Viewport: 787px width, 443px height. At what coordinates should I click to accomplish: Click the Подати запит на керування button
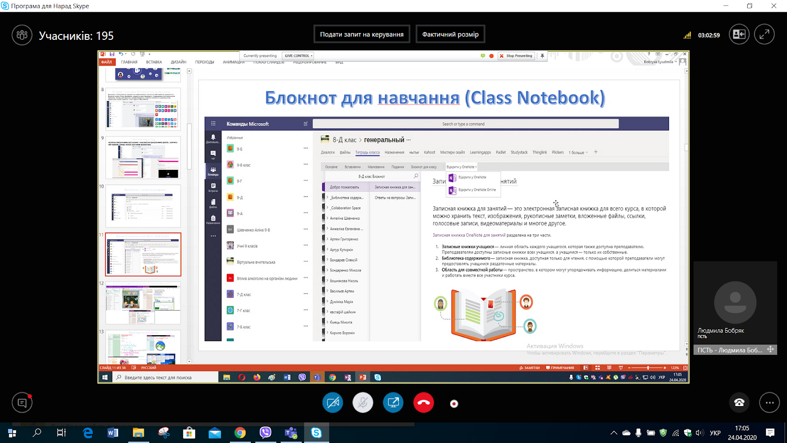[362, 34]
